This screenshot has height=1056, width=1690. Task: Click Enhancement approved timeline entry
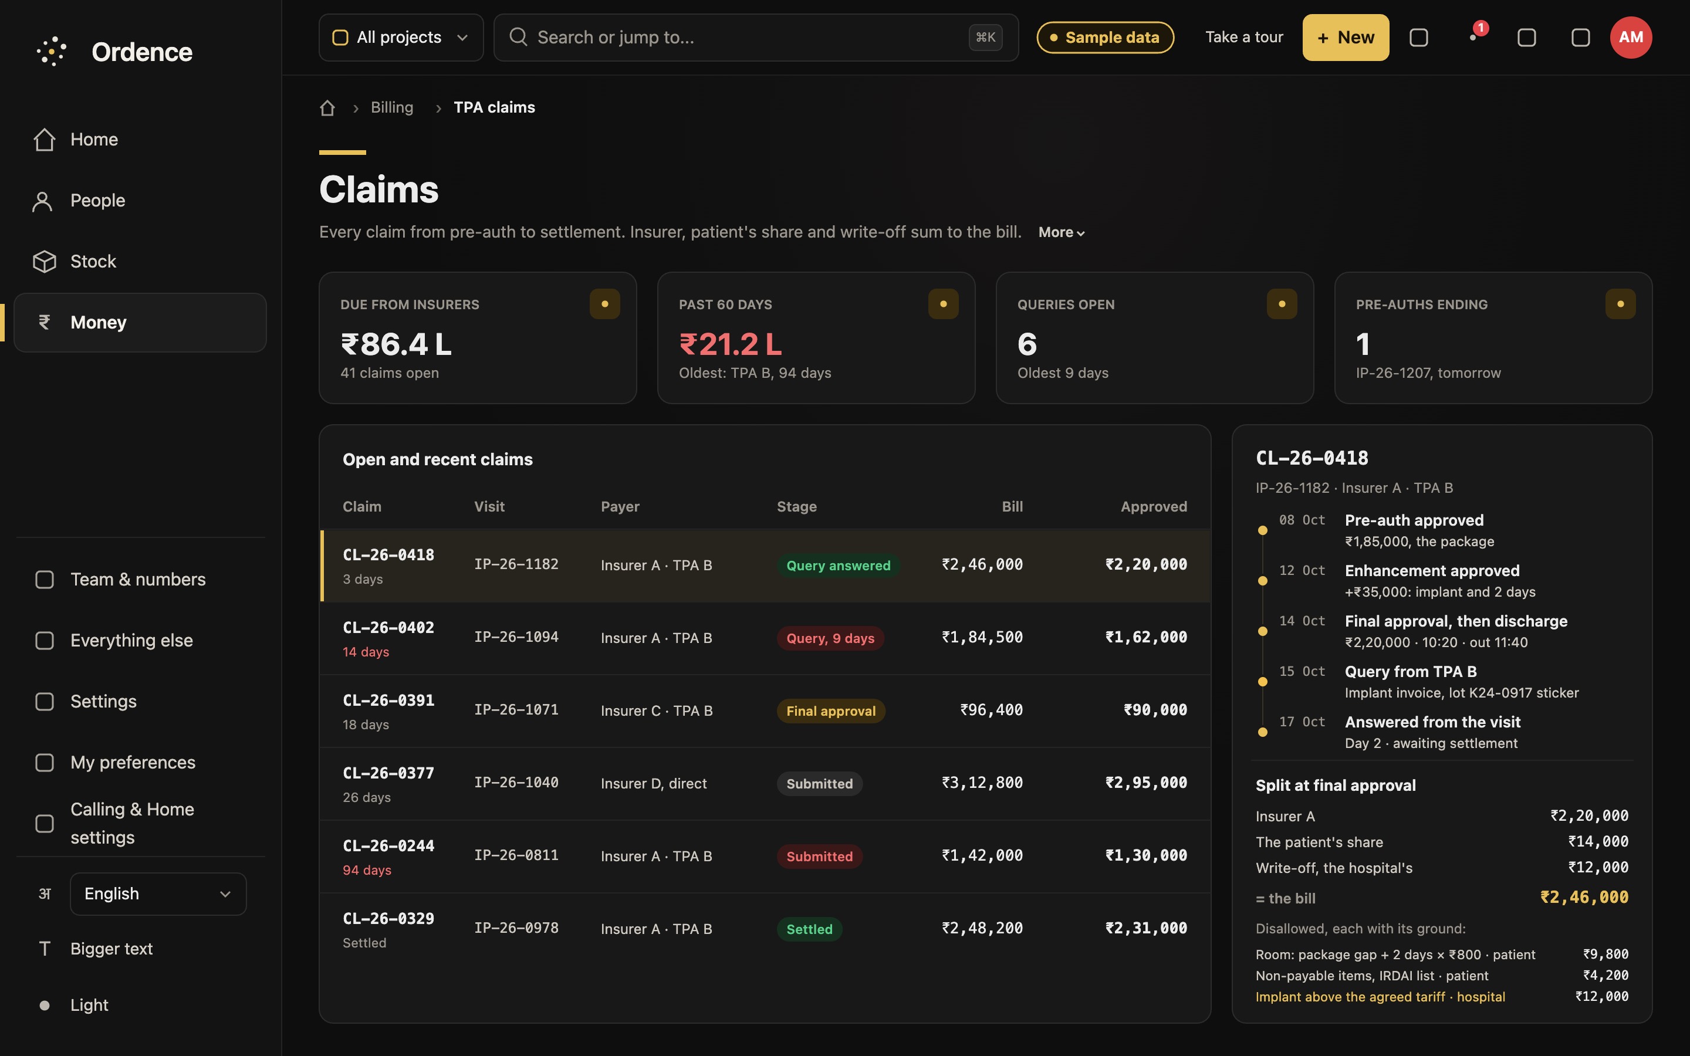(x=1442, y=581)
